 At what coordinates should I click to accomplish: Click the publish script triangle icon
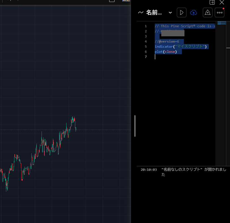208,12
